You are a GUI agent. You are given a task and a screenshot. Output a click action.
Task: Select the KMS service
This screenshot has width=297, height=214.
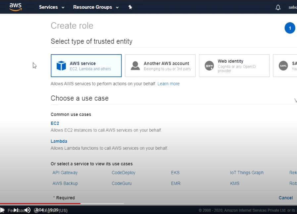click(x=235, y=184)
